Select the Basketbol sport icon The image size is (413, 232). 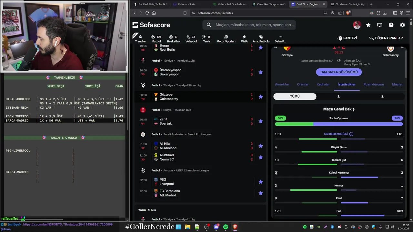click(x=174, y=39)
